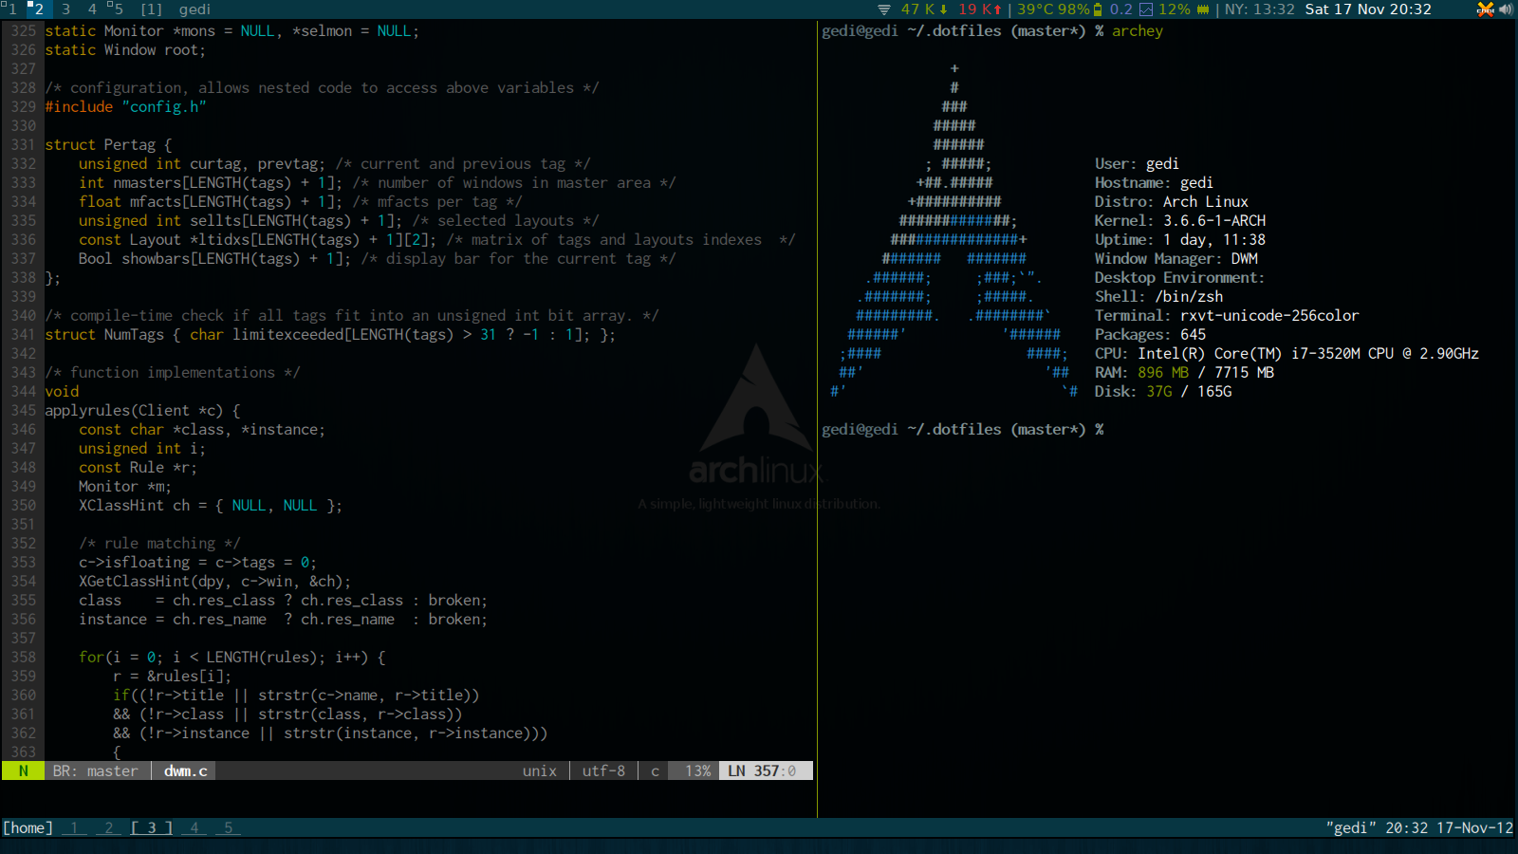Click the Hostname: gedi line
Screen dimensions: 1518x854
click(1154, 182)
